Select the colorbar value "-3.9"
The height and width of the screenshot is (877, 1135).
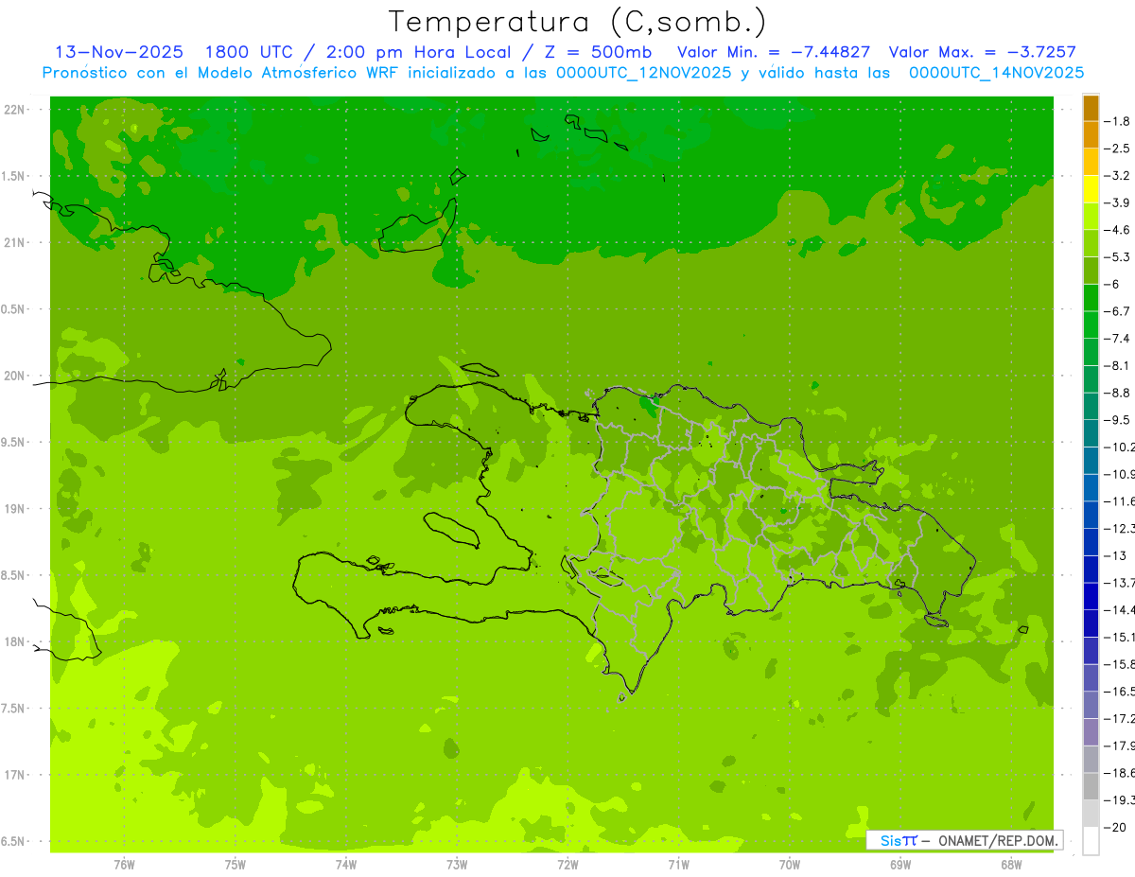pyautogui.click(x=1119, y=202)
